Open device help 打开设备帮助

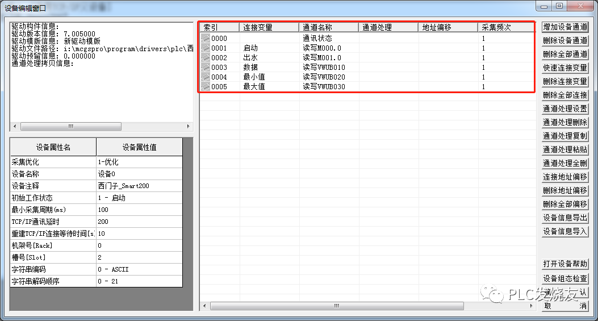coord(565,264)
